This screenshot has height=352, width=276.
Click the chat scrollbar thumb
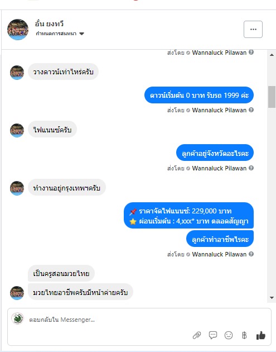(272, 97)
